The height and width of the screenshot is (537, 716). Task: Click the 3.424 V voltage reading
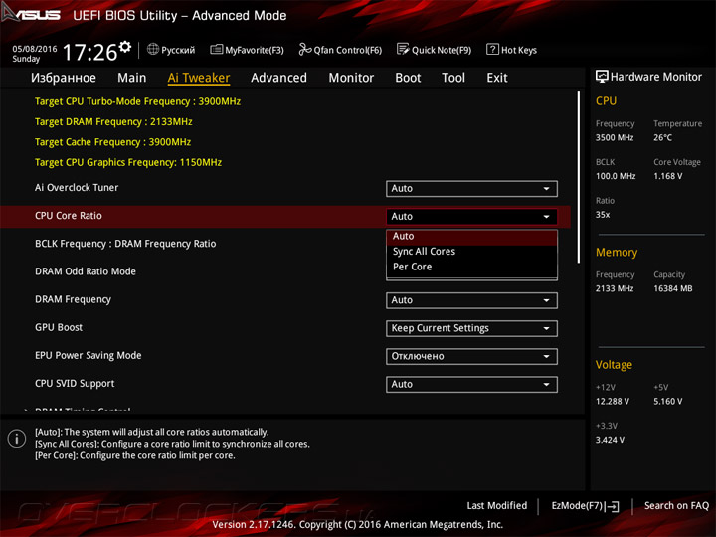(610, 440)
